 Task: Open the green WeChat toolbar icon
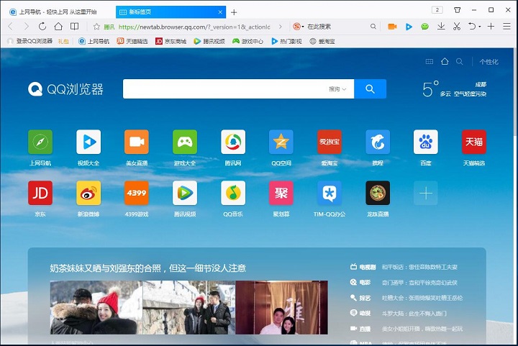[425, 27]
